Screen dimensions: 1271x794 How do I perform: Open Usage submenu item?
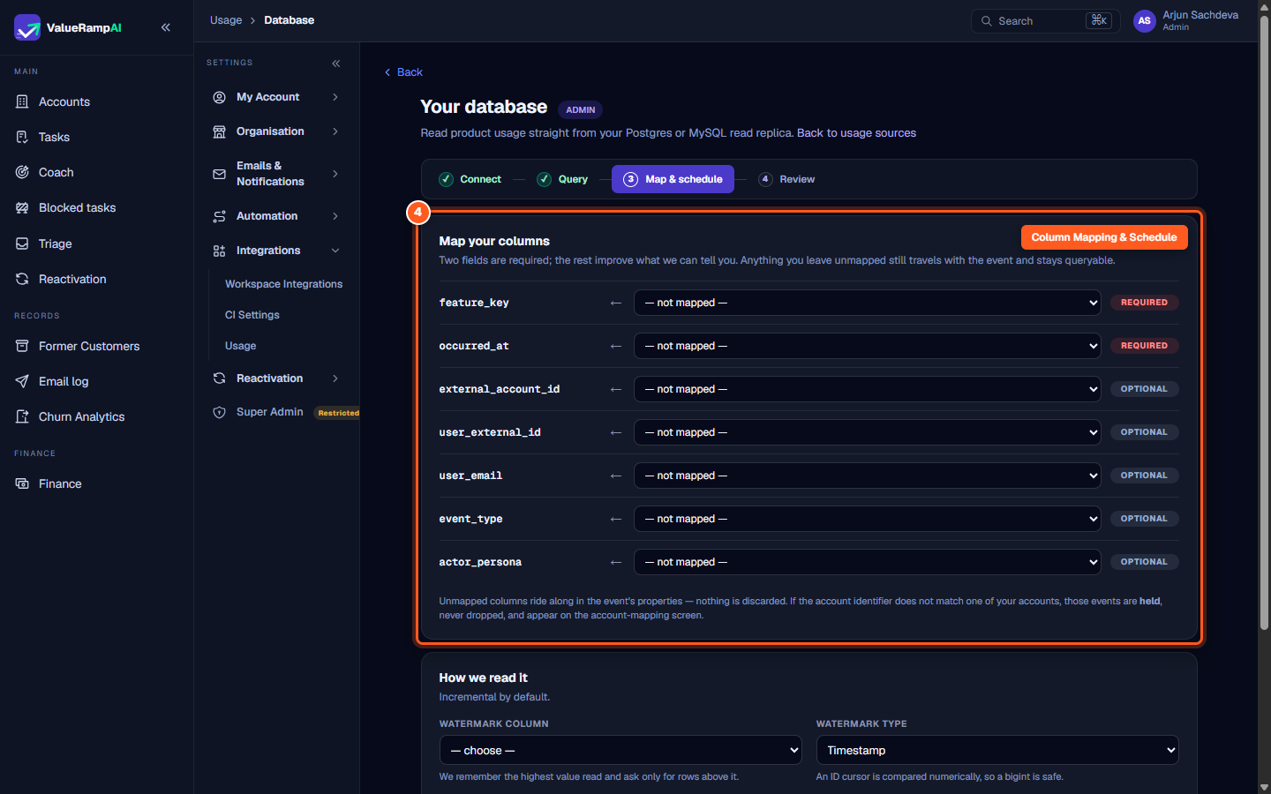pyautogui.click(x=241, y=346)
